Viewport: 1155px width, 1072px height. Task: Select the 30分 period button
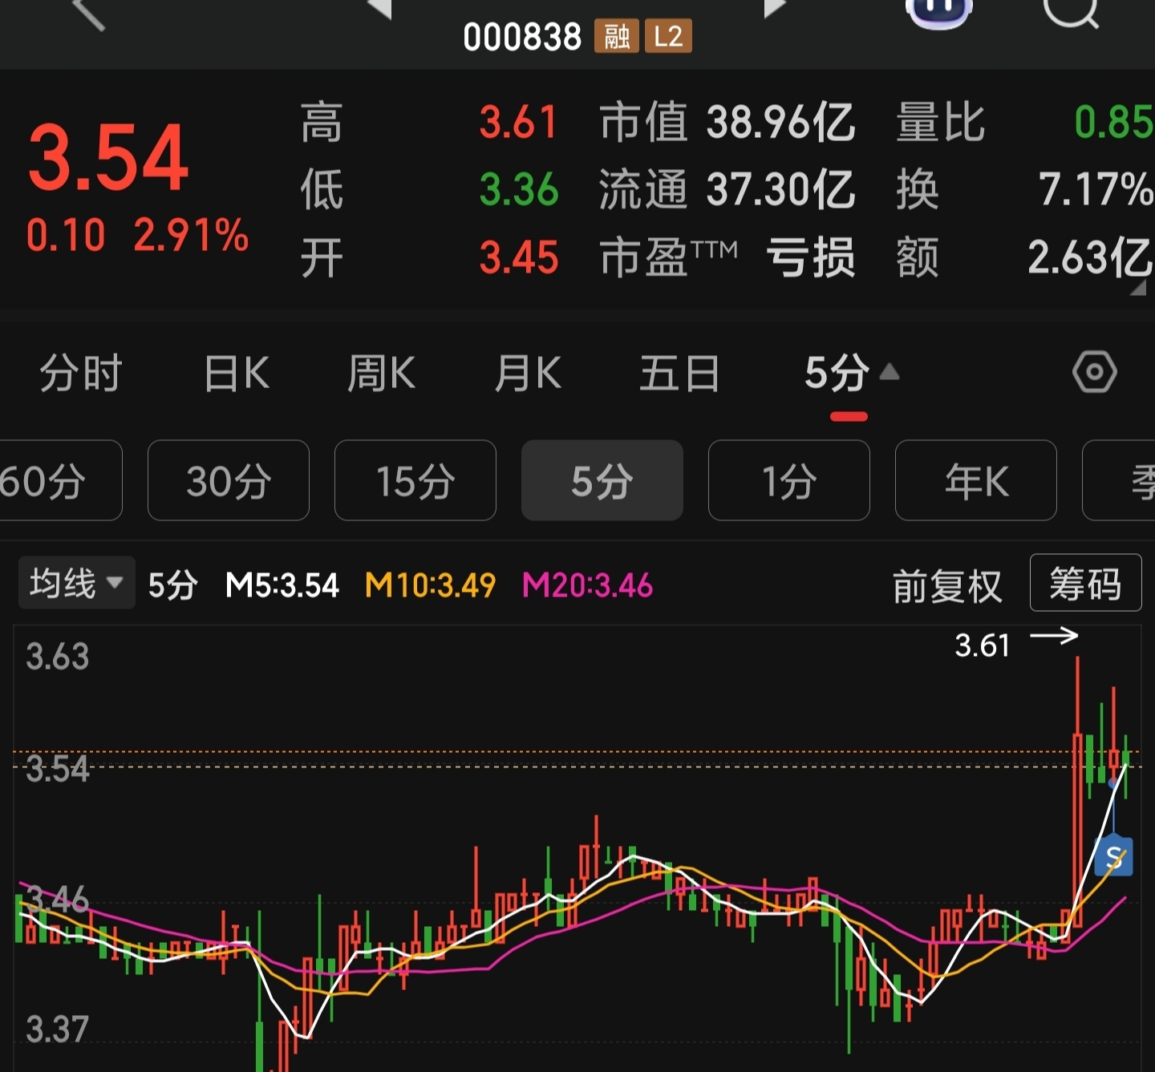[x=229, y=480]
